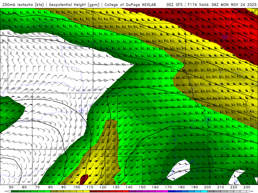Click the 230 kt color bar label
The height and width of the screenshot is (193, 258).
(x=247, y=187)
